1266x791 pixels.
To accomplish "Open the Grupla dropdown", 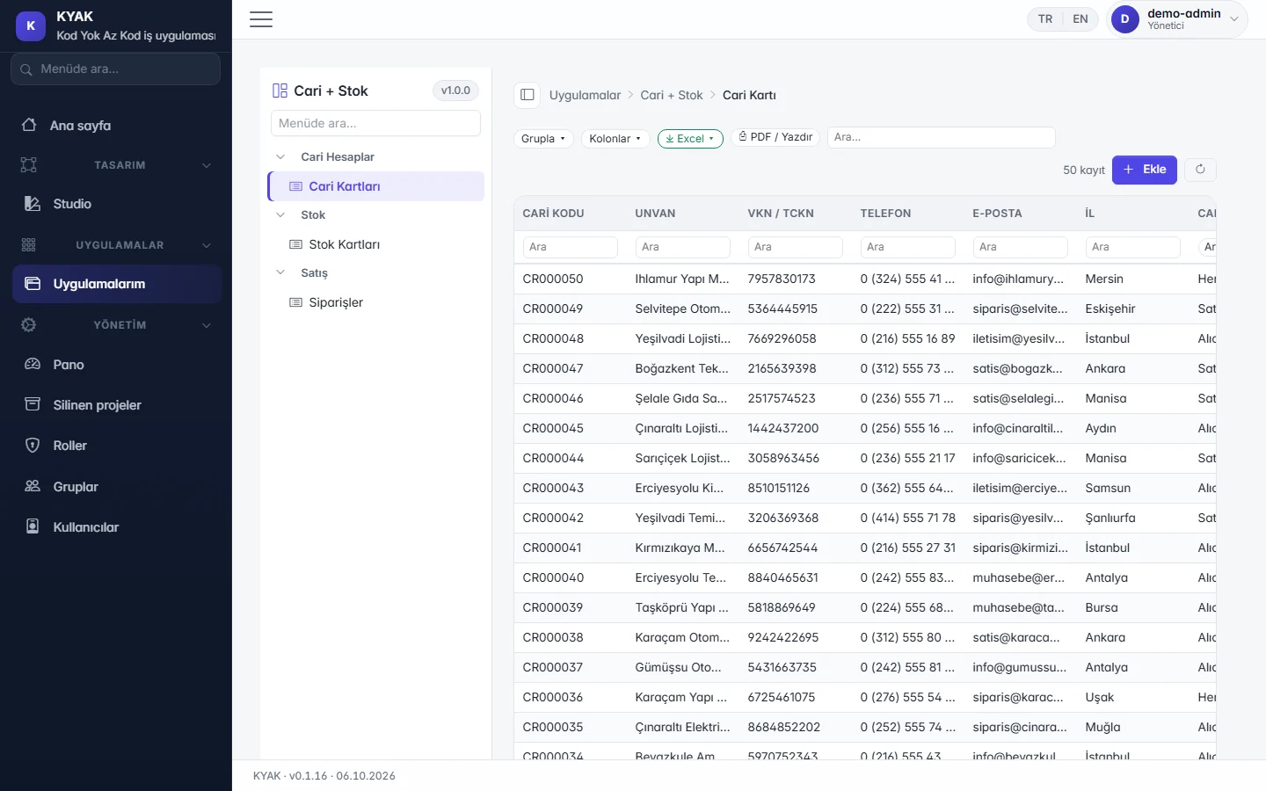I will tap(543, 139).
